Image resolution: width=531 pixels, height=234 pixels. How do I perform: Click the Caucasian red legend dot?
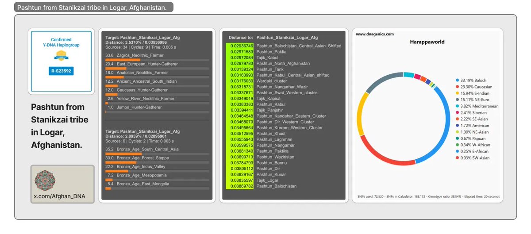tap(457, 87)
